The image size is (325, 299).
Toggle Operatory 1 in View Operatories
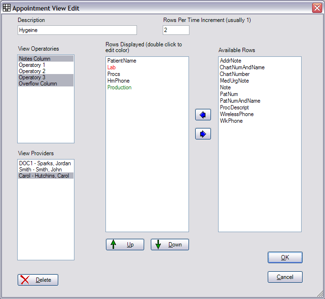pyautogui.click(x=32, y=65)
